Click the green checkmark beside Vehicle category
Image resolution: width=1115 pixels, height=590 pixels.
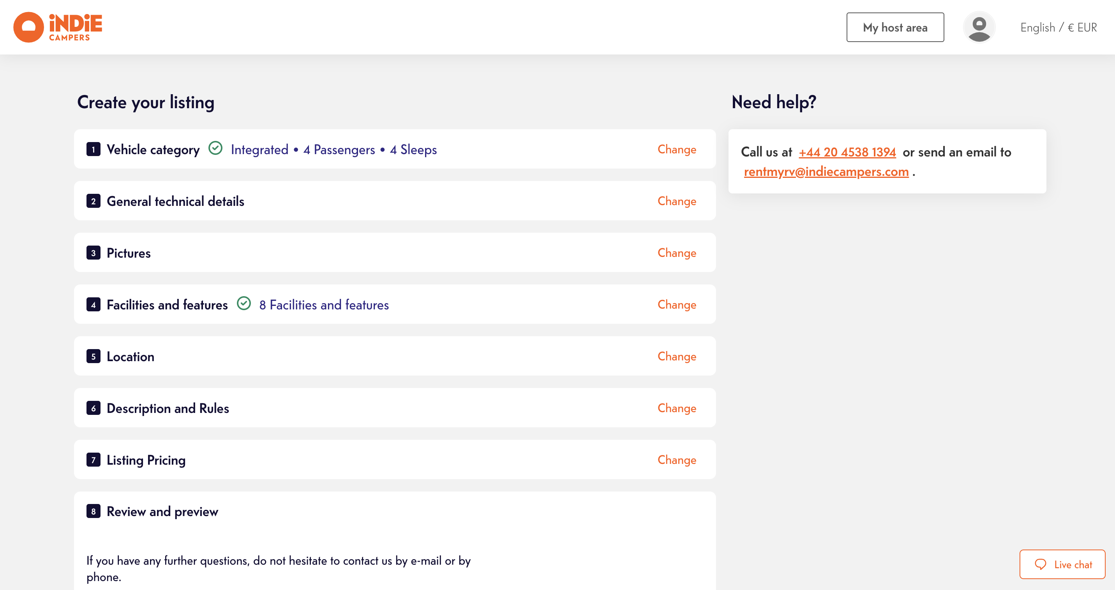click(x=215, y=149)
